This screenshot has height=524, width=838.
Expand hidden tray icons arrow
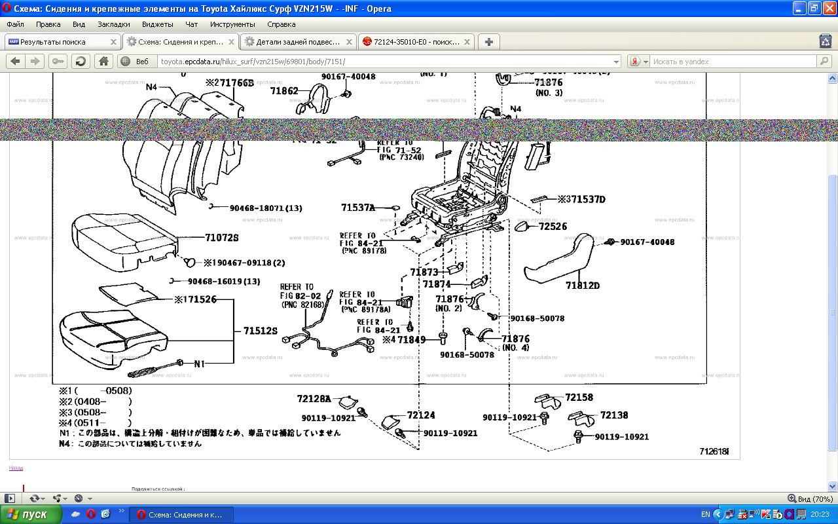pyautogui.click(x=718, y=514)
